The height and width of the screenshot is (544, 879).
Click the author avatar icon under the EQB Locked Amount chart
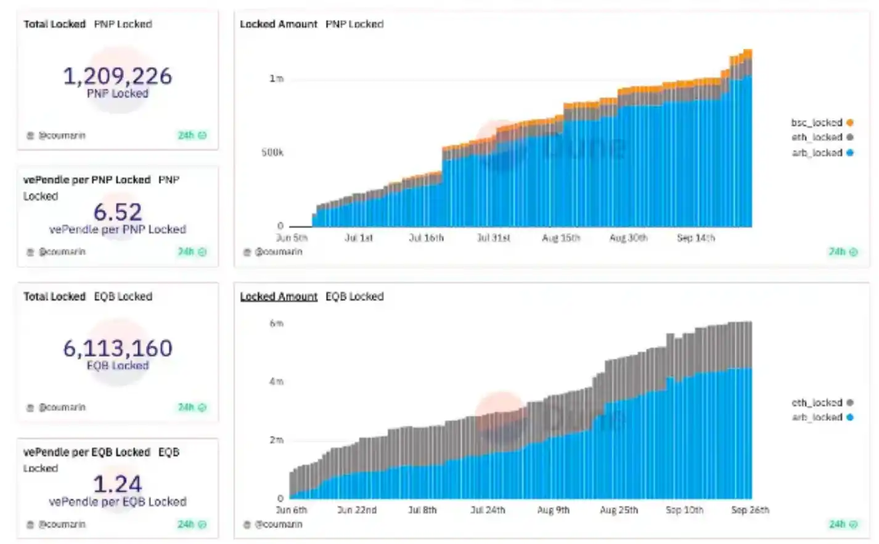pos(247,525)
